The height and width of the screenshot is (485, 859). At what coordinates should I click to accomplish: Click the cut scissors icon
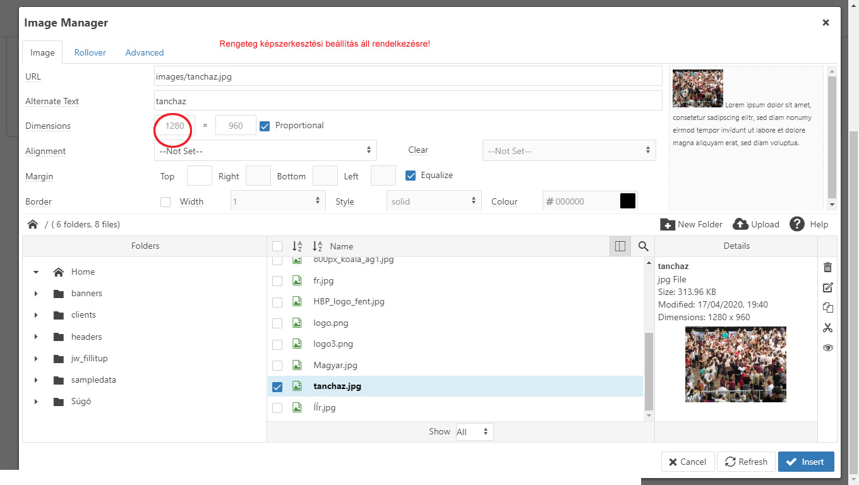(x=827, y=328)
